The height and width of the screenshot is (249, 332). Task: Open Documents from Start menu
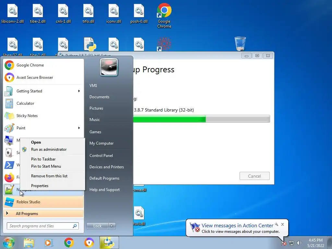(x=99, y=97)
